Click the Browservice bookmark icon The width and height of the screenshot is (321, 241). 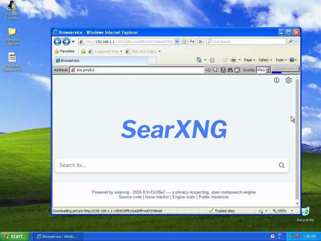(x=215, y=70)
